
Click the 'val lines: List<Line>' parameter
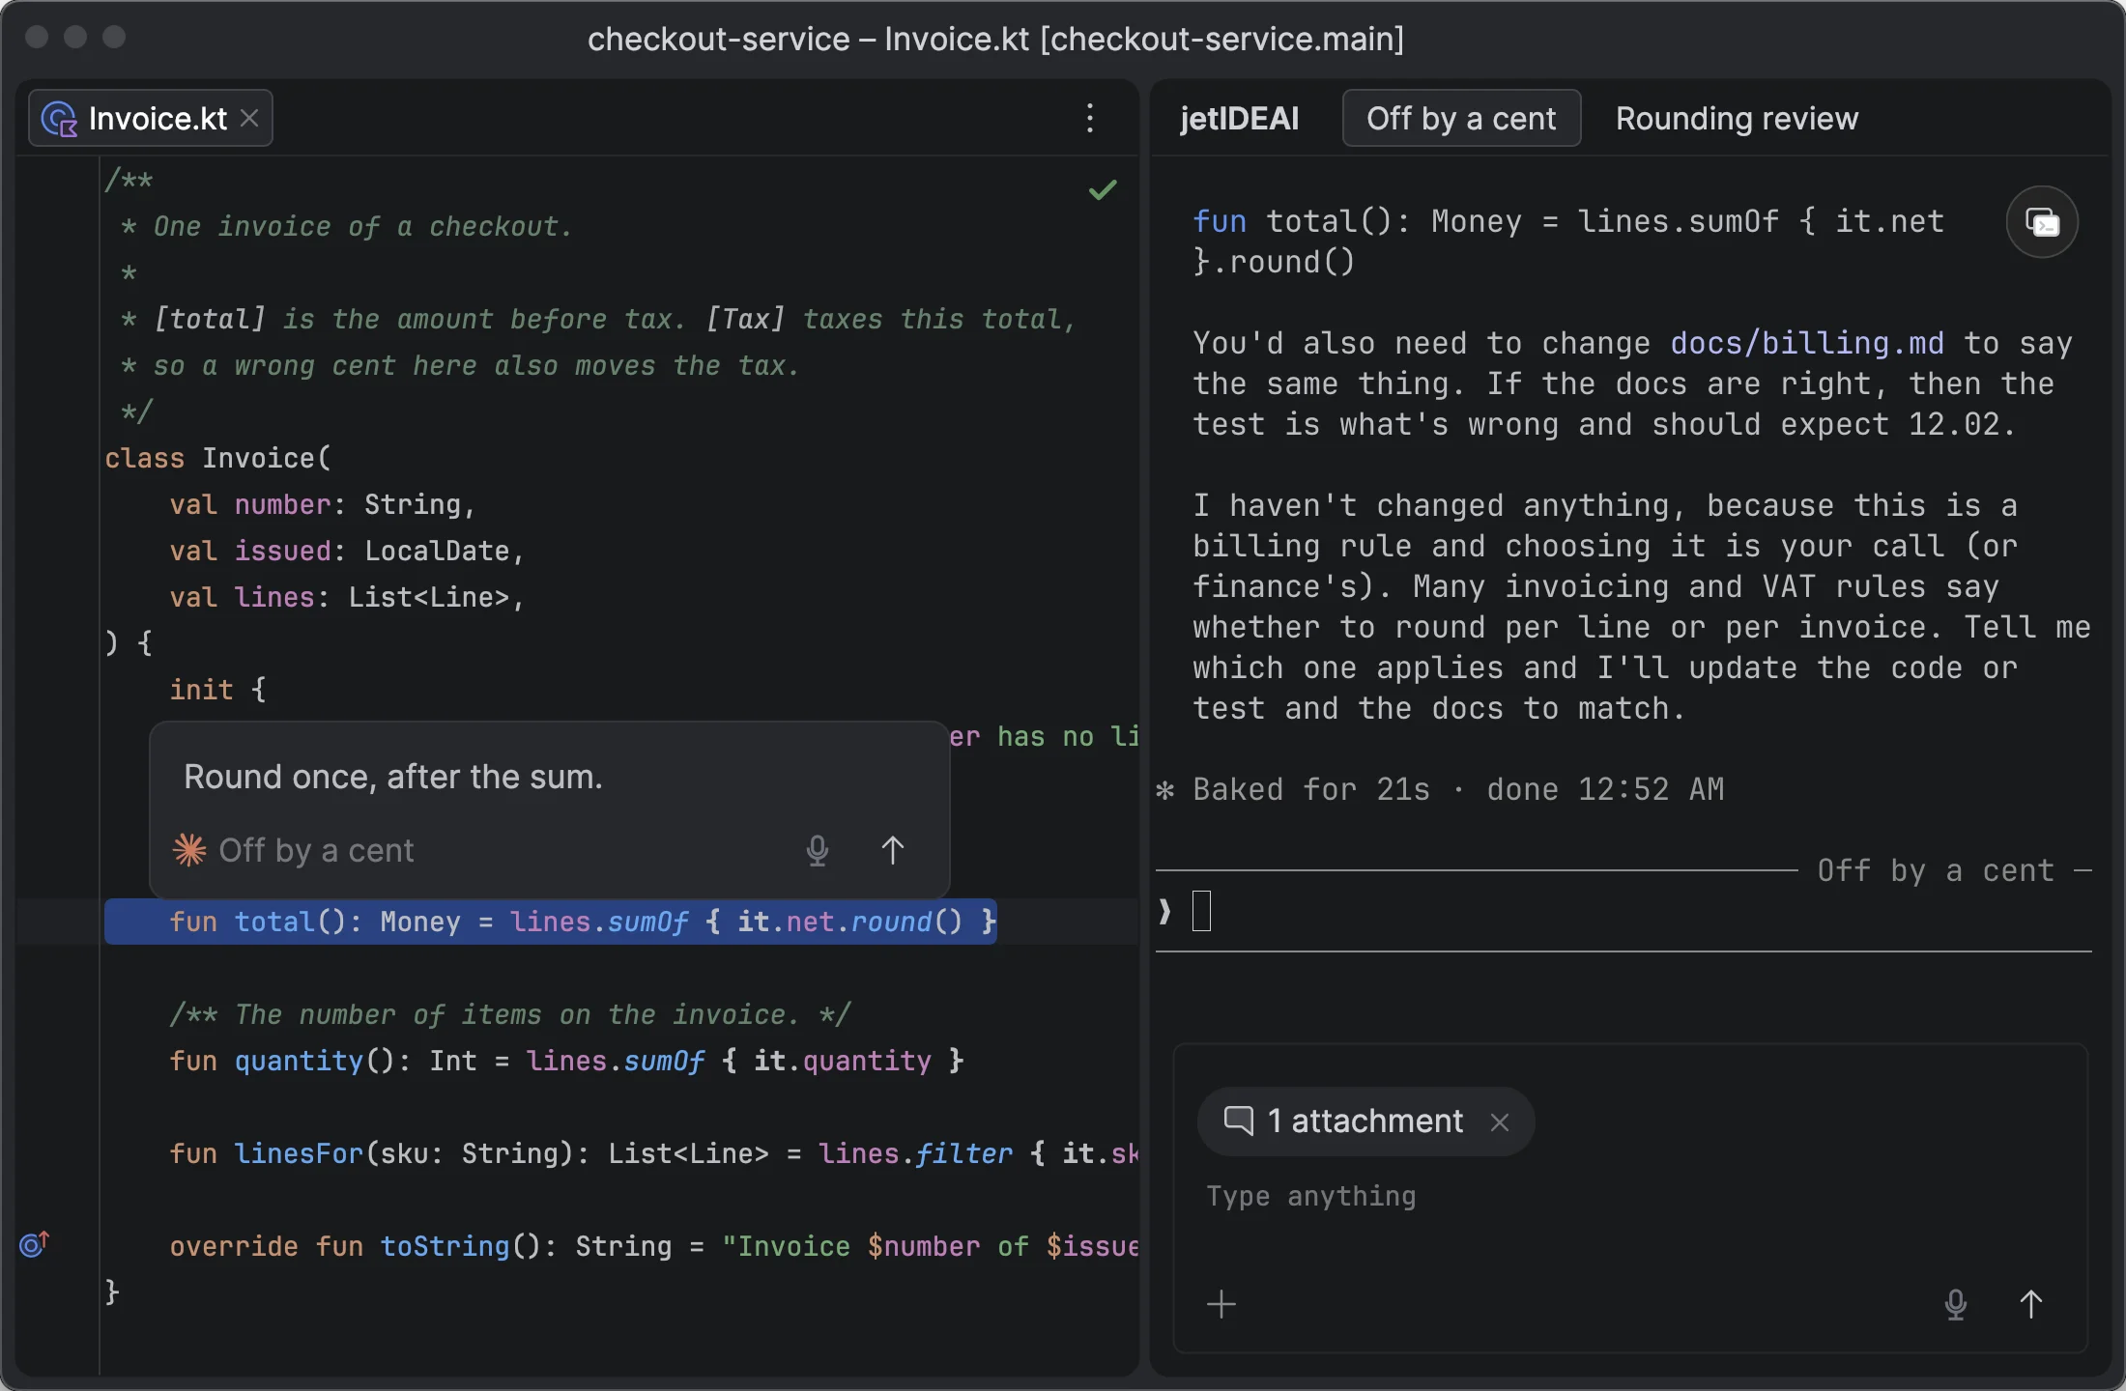point(347,597)
